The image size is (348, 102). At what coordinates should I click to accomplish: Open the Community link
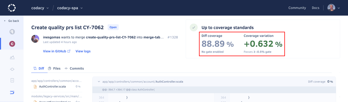pyautogui.click(x=297, y=8)
